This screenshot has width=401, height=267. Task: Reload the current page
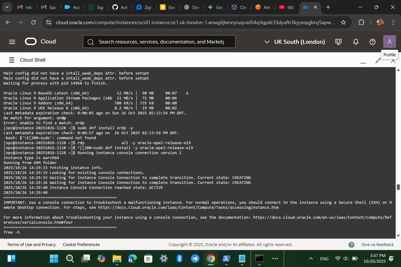33,22
